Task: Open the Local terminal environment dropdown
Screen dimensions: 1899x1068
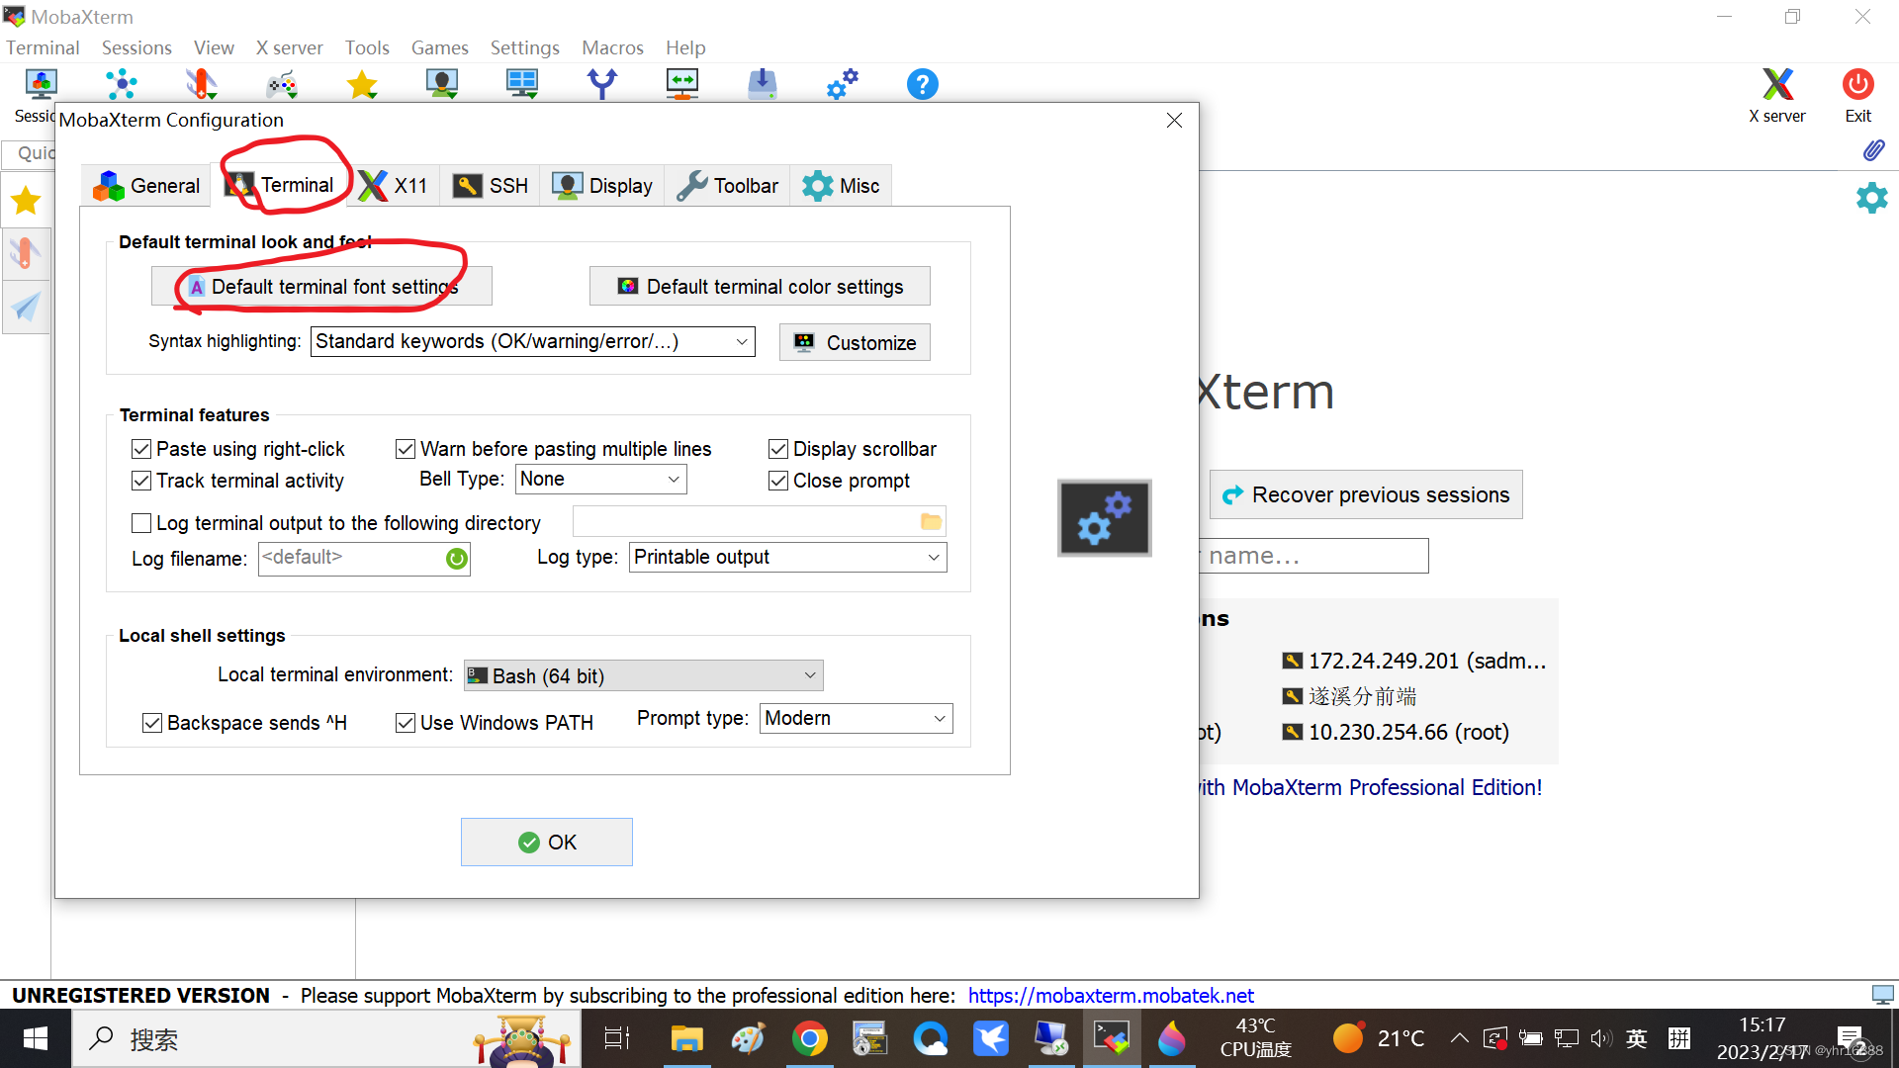Action: pos(643,675)
